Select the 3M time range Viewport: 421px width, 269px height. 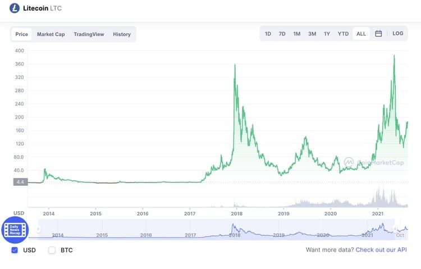312,34
